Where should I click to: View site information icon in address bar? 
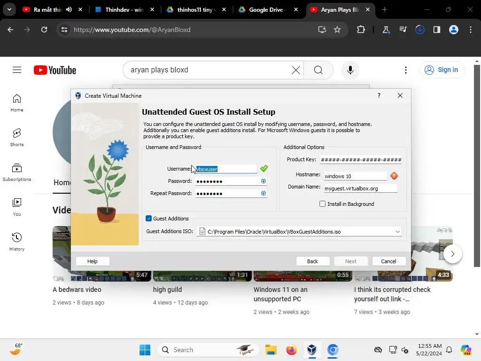tap(64, 30)
